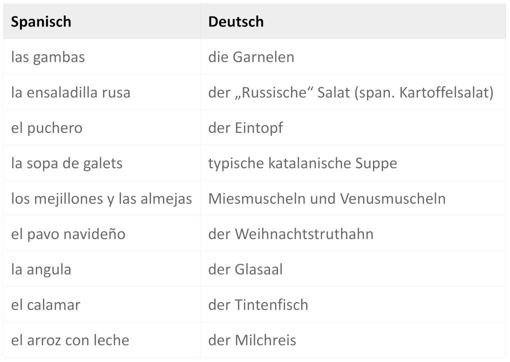Click the "die Garnelen" translation cell
This screenshot has height=362, width=510.
pos(251,57)
